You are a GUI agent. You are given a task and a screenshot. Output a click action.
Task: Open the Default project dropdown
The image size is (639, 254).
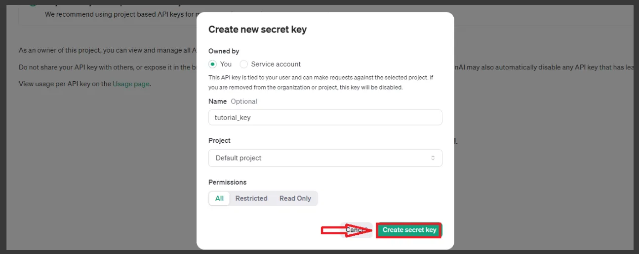coord(325,158)
